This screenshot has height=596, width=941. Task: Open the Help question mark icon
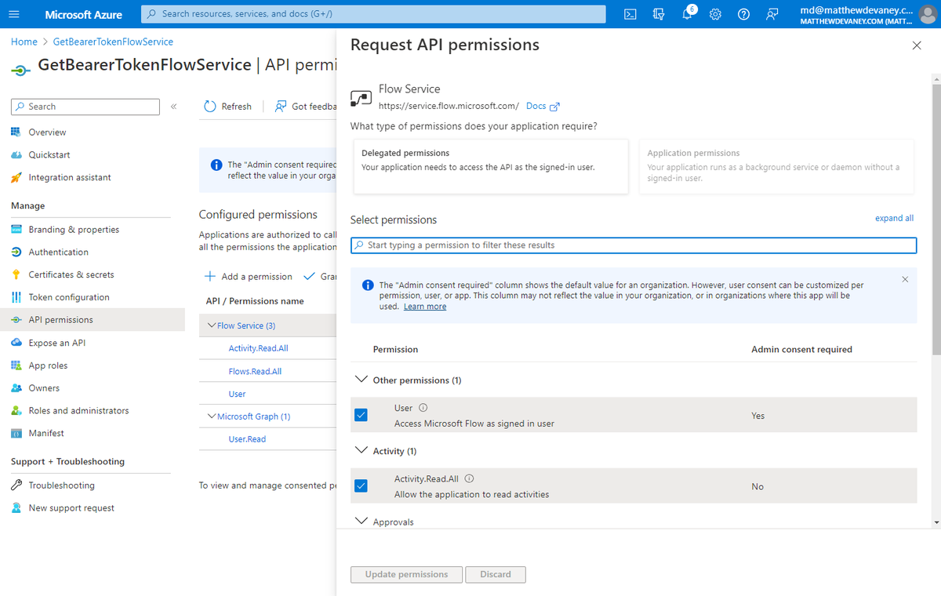point(743,14)
